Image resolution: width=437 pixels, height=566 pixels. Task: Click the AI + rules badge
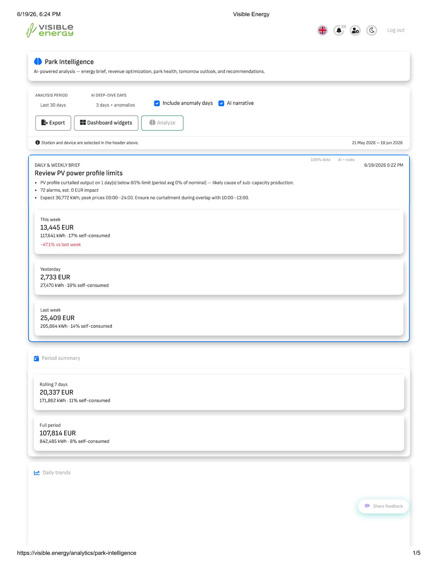[346, 160]
